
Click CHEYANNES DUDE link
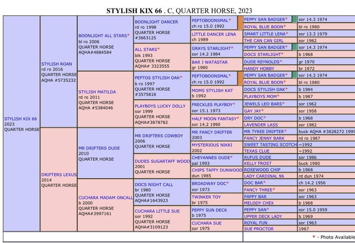coord(211,158)
